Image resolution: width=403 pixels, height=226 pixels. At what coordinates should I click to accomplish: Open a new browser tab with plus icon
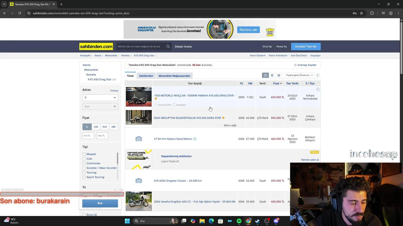click(61, 4)
